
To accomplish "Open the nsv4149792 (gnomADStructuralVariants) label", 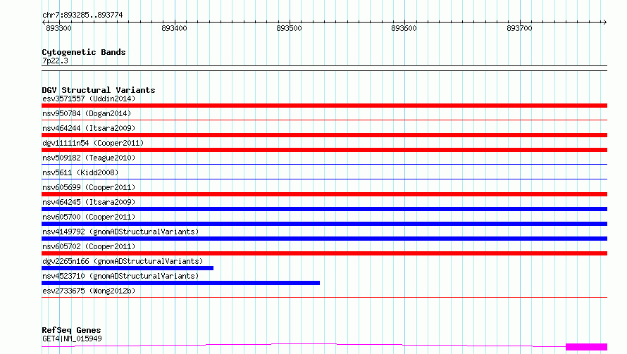I will 120,232.
